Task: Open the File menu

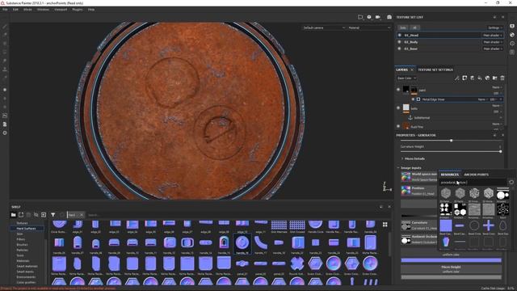Action: pos(5,10)
